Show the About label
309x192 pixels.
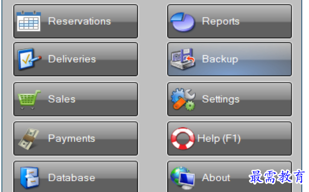coord(216,177)
